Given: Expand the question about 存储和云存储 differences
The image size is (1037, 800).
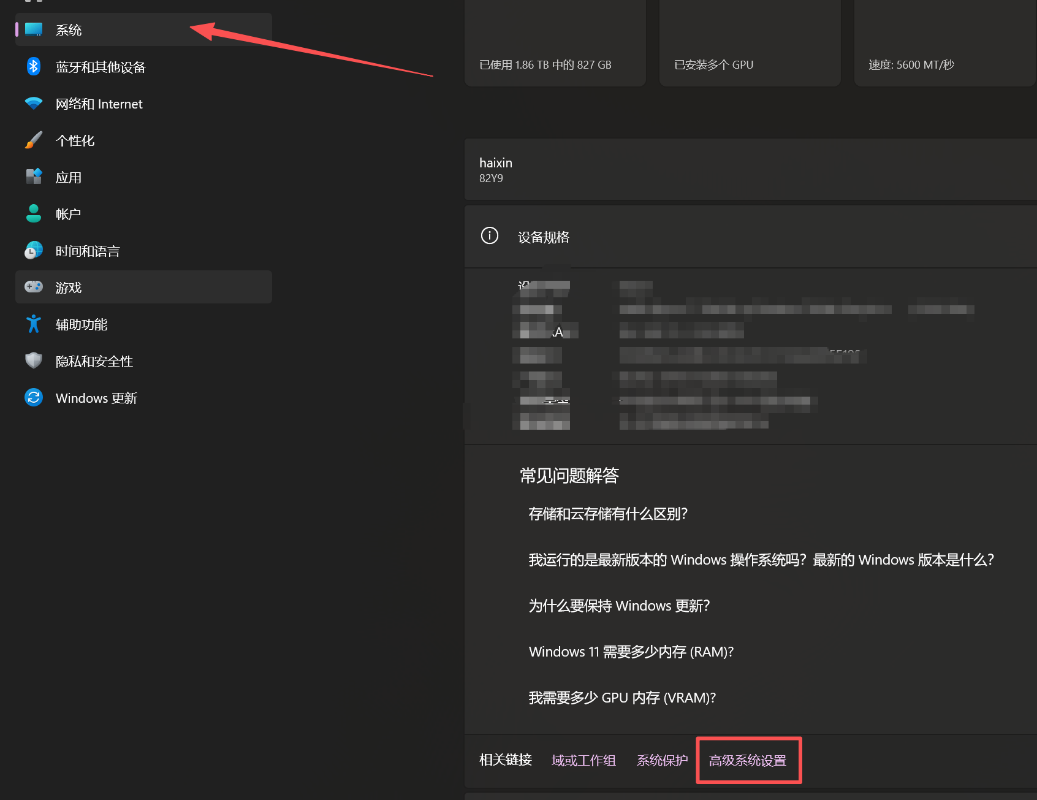Looking at the screenshot, I should pos(609,514).
